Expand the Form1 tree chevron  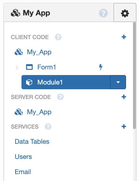[x=17, y=67]
